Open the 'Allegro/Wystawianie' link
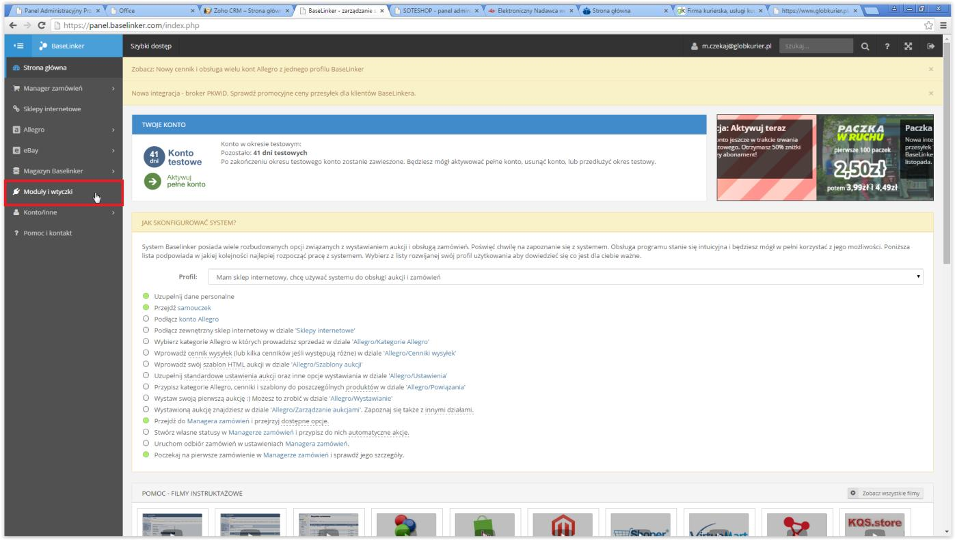 tap(361, 397)
